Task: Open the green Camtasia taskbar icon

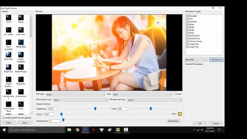Action: tap(118, 130)
